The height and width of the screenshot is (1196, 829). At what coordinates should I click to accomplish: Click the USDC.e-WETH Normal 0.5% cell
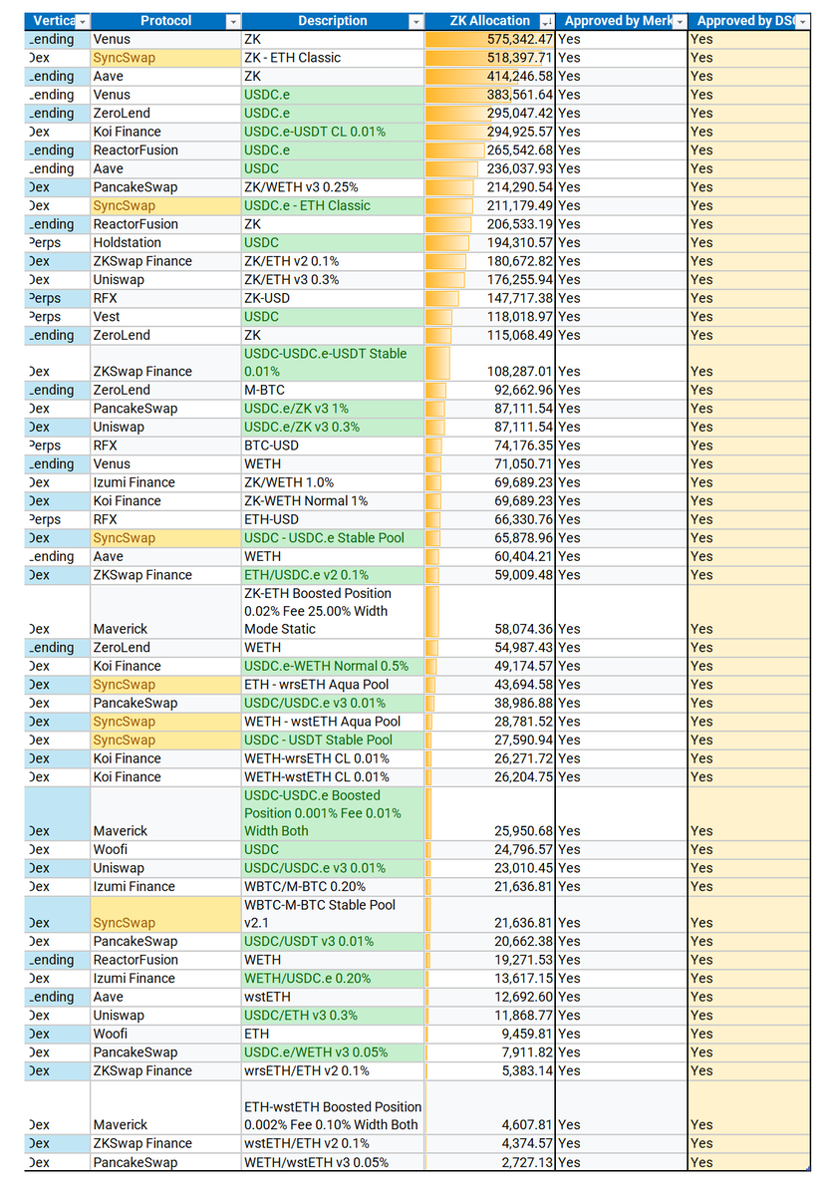pos(333,666)
